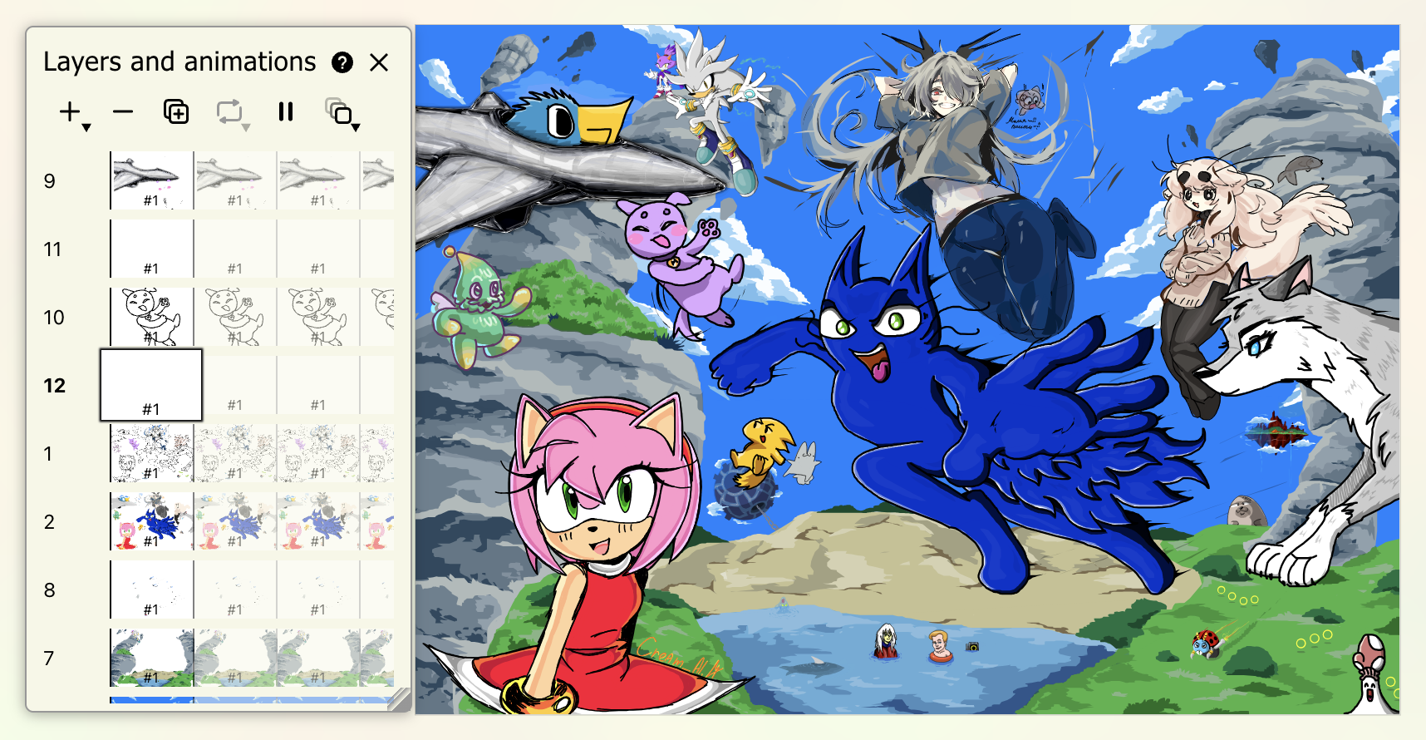
Task: Select the third frame of layer 8
Action: (x=319, y=590)
